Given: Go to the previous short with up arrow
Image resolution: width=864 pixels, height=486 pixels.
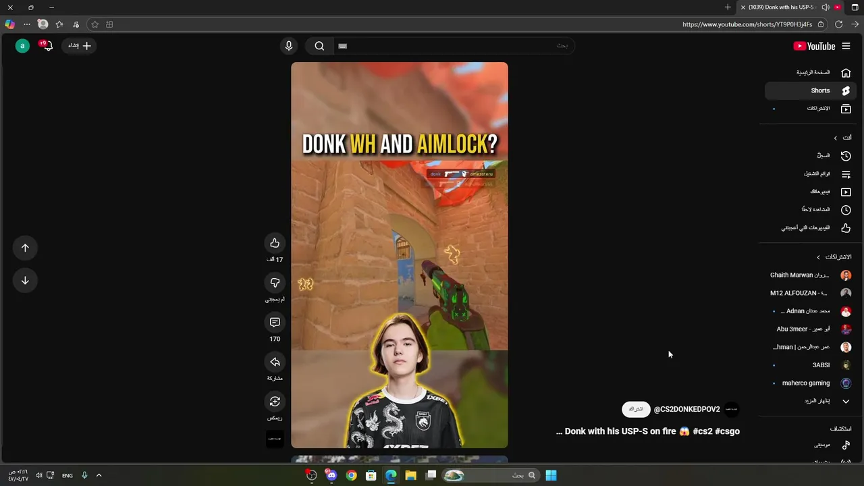Looking at the screenshot, I should [x=25, y=248].
